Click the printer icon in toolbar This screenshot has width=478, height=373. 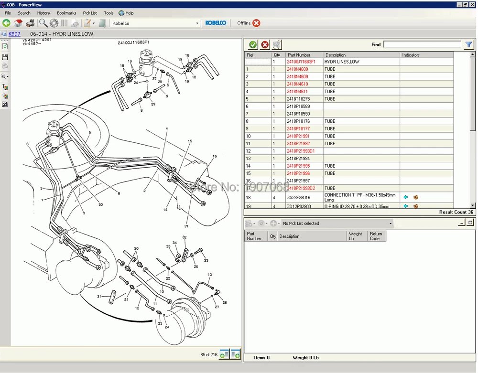click(x=30, y=23)
